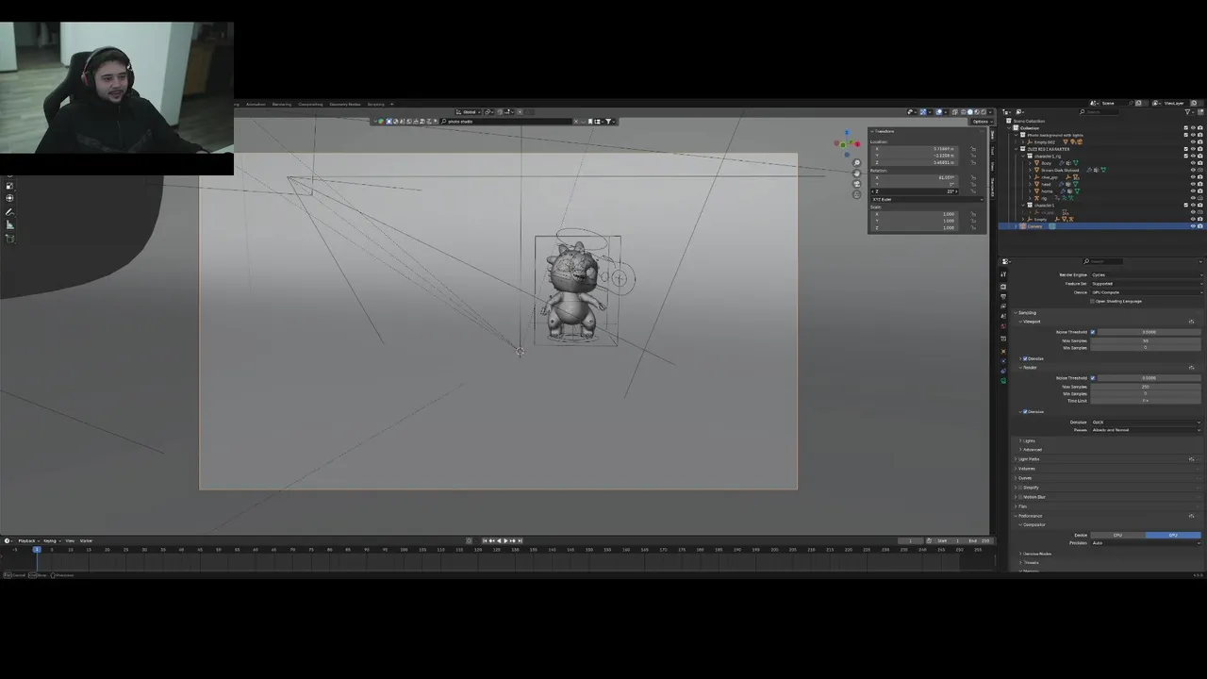Select the Add Cube tool
This screenshot has width=1207, height=679.
(x=9, y=239)
